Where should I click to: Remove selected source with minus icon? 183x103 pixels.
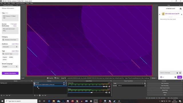tap(37, 95)
